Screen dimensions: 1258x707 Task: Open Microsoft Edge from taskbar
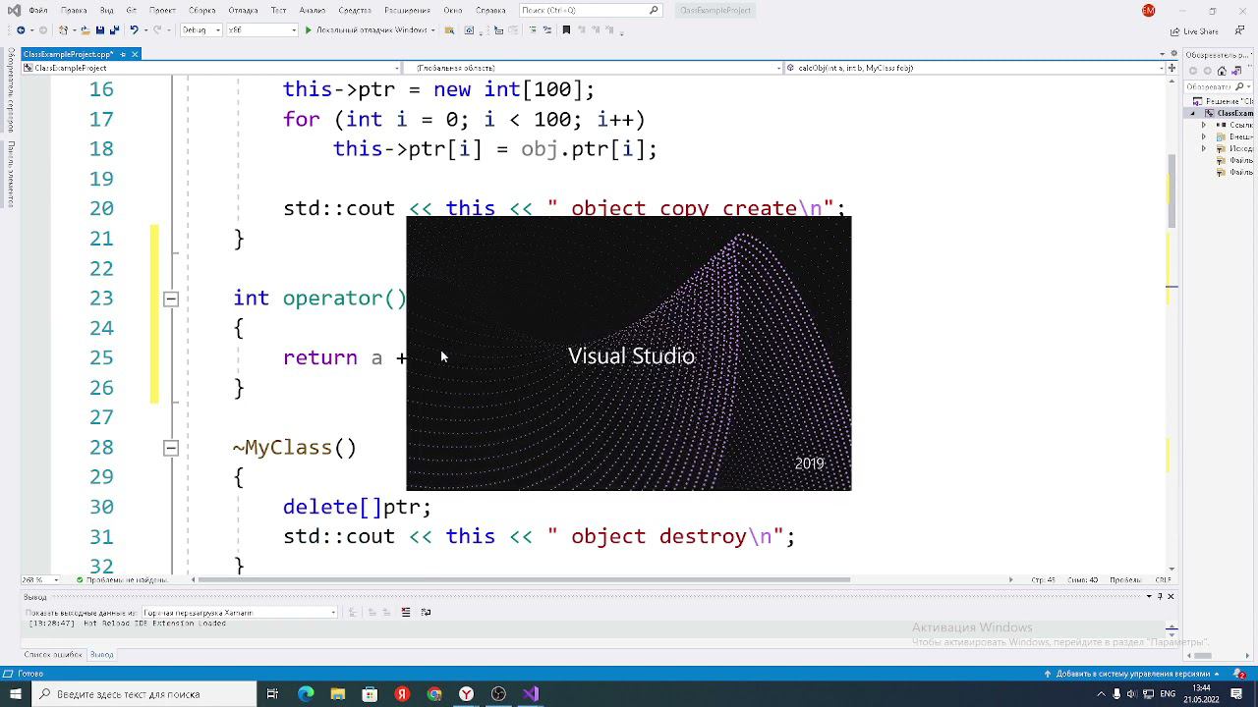point(306,694)
